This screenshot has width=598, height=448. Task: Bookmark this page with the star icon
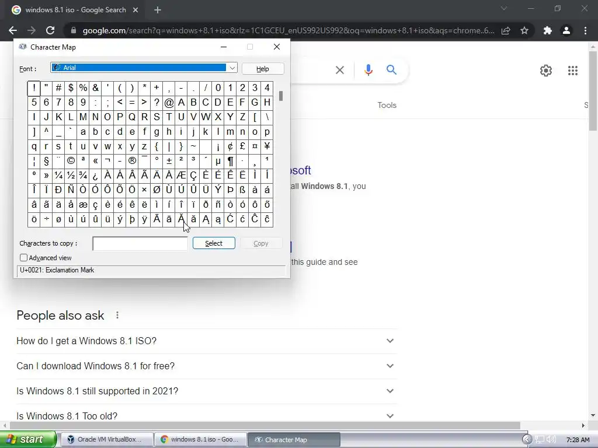(524, 30)
